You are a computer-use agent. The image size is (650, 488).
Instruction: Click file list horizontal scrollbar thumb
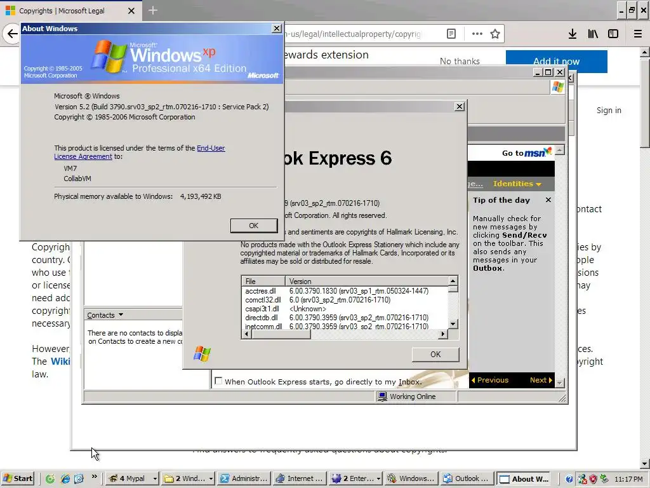tap(281, 334)
